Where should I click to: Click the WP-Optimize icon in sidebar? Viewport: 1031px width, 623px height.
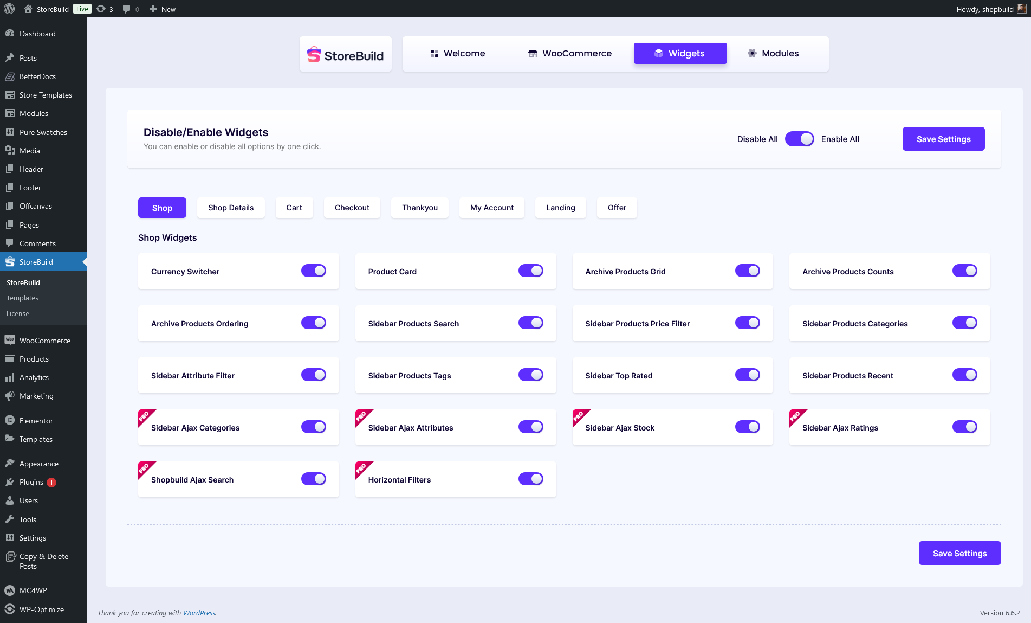tap(10, 609)
